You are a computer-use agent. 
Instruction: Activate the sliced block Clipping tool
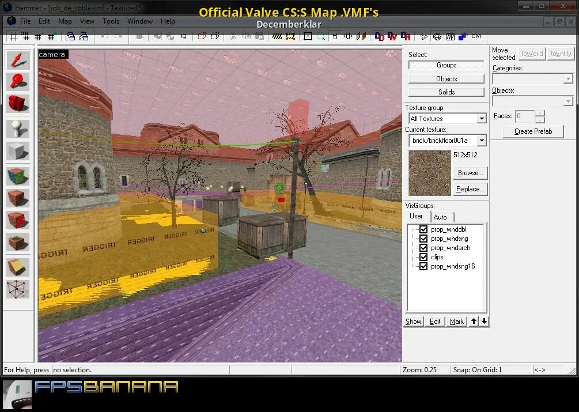coord(18,267)
